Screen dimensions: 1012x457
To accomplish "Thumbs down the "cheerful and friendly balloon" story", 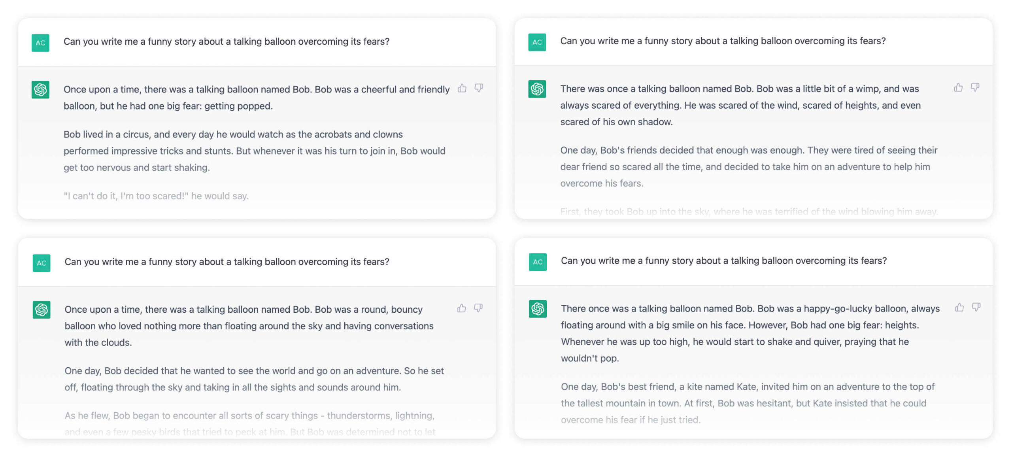I will click(479, 88).
